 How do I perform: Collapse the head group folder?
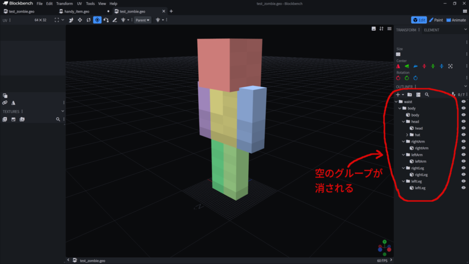point(404,122)
